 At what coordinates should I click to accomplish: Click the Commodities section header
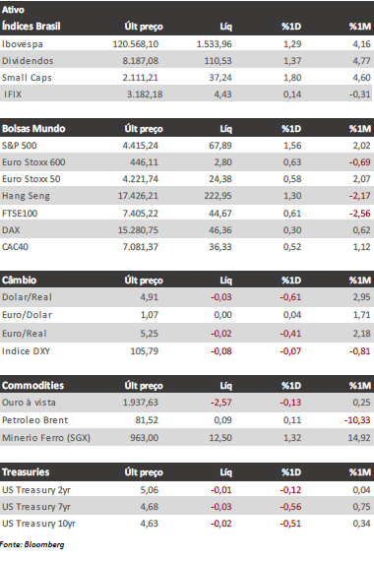(x=32, y=385)
